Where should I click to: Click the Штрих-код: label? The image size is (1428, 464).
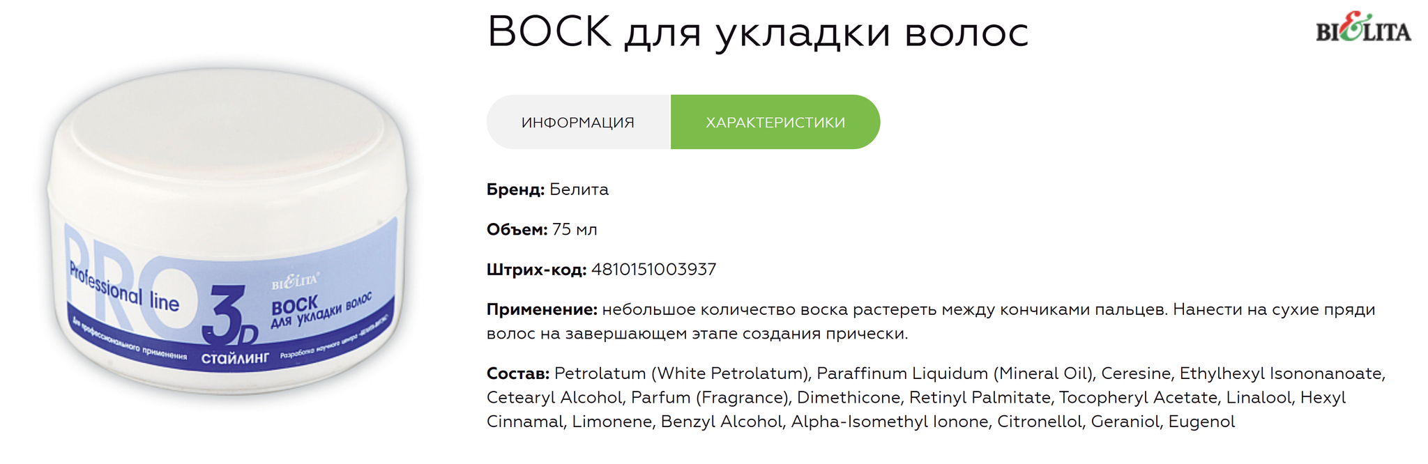point(536,270)
